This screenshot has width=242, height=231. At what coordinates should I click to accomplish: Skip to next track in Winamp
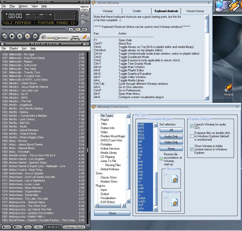coord(35,36)
